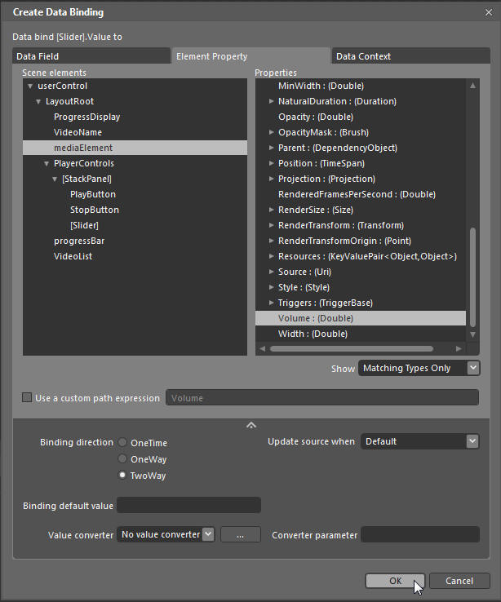
Task: Open the Update source when dropdown
Action: 420,441
